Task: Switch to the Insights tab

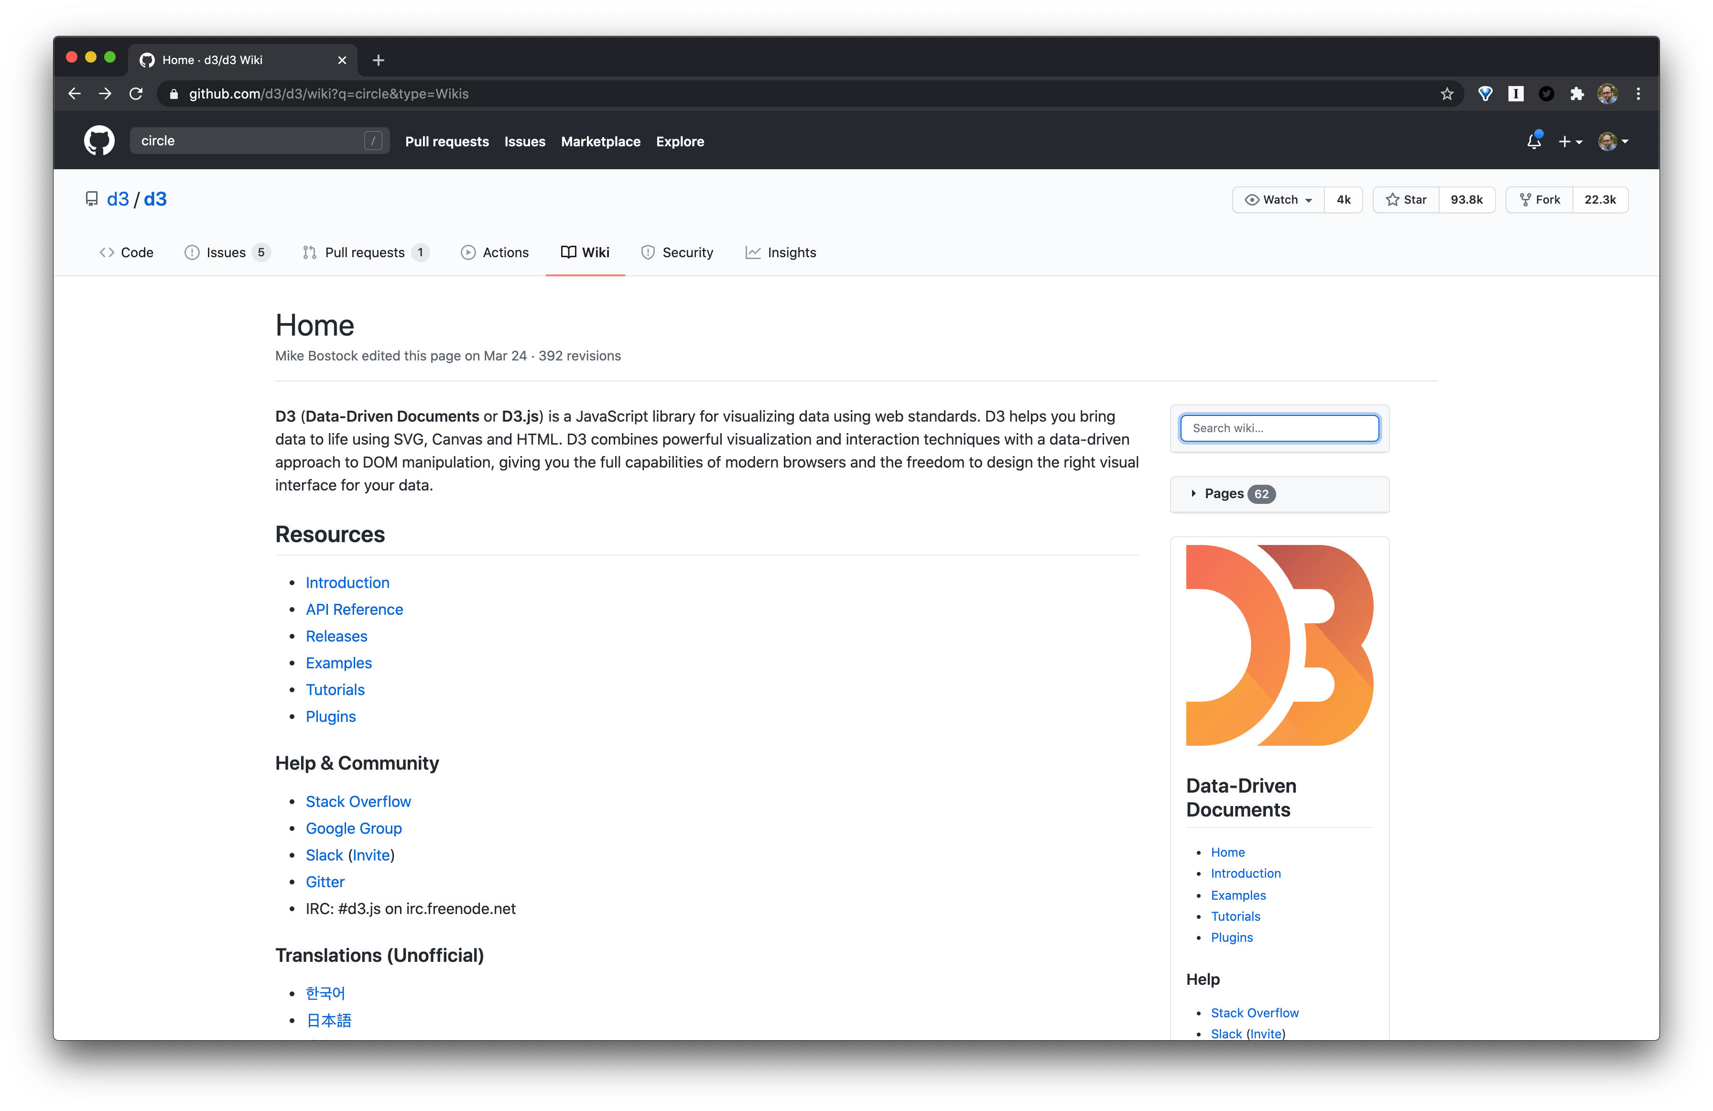Action: coord(781,253)
